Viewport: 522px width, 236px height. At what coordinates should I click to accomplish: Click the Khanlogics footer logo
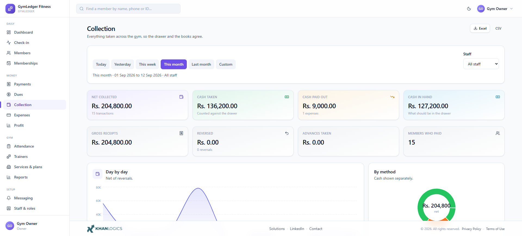tap(105, 229)
